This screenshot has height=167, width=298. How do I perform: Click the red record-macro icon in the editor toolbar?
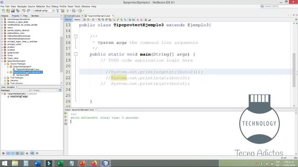[x=138, y=19]
